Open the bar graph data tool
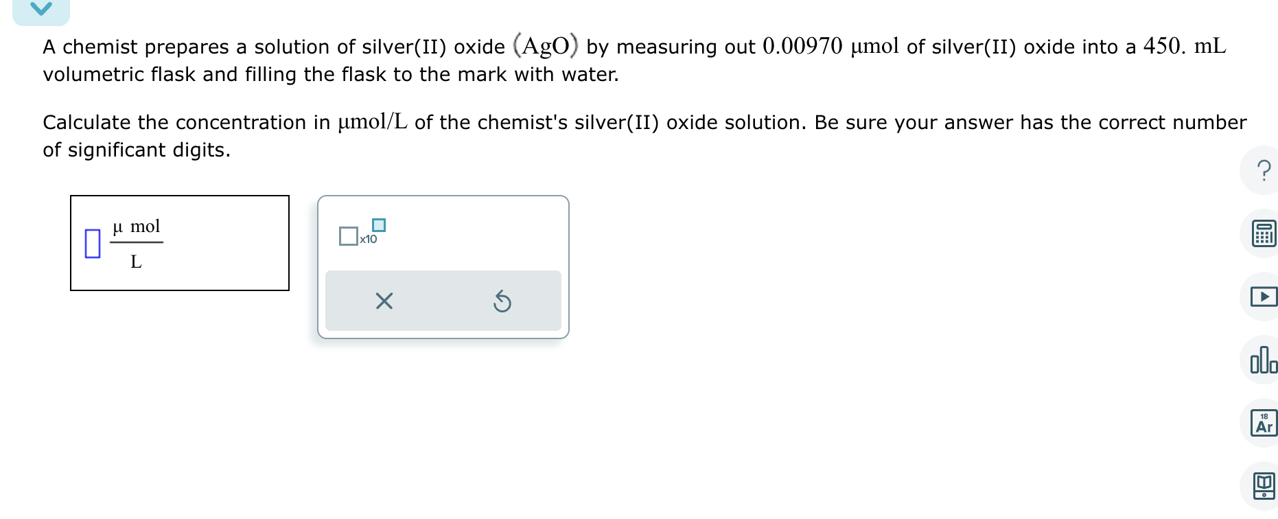The image size is (1278, 519). click(1264, 360)
